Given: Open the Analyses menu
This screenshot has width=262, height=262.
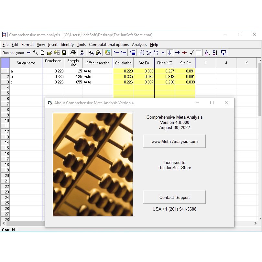Looking at the screenshot, I should pyautogui.click(x=139, y=45).
